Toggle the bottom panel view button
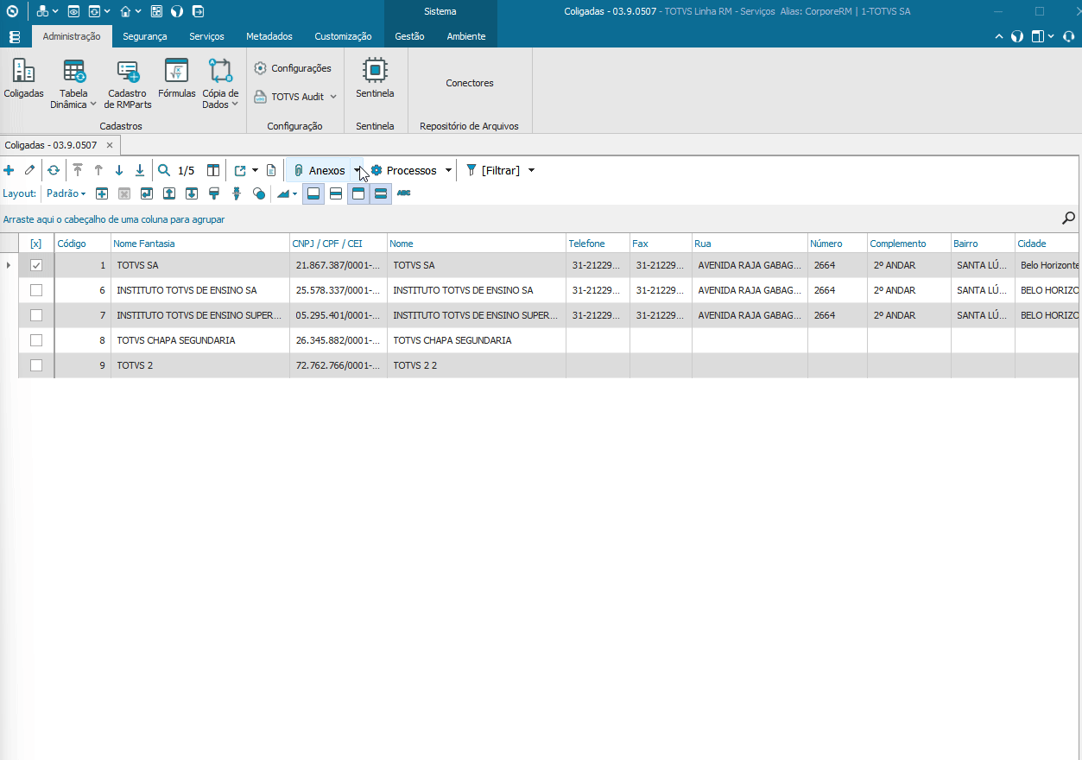This screenshot has height=760, width=1082. click(313, 193)
